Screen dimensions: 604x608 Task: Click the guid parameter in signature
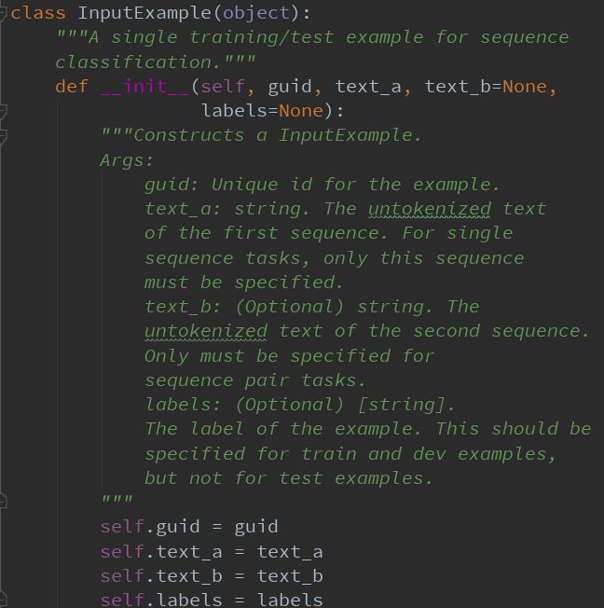click(x=290, y=87)
